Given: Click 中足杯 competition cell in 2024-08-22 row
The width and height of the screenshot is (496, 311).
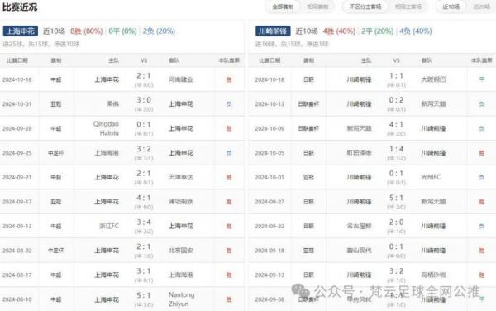Looking at the screenshot, I should click(56, 251).
